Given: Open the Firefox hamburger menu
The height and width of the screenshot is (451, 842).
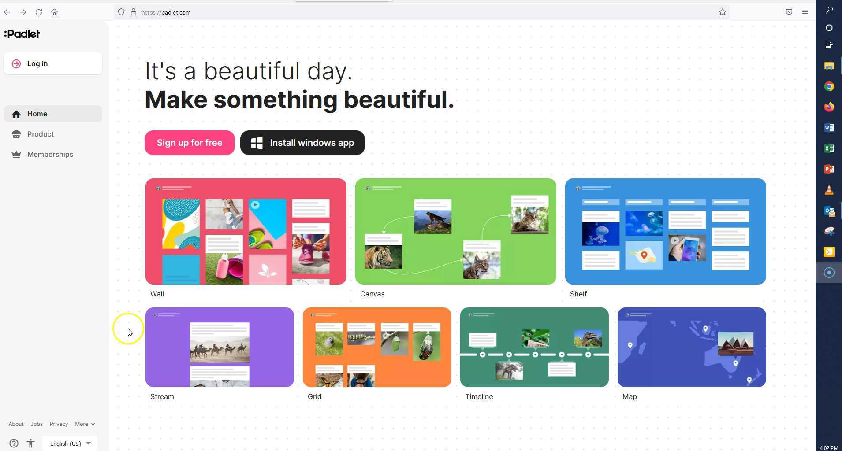Looking at the screenshot, I should coord(805,12).
